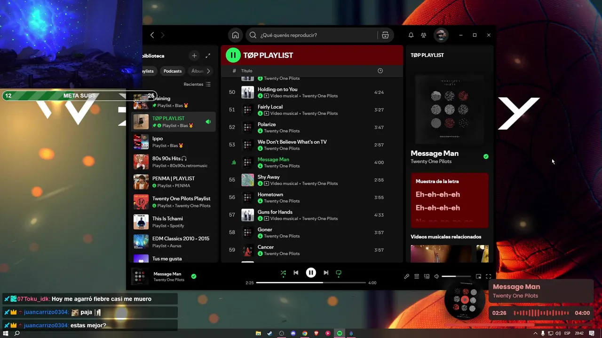Toggle saved check beside bottom track title
Image resolution: width=602 pixels, height=338 pixels.
[x=194, y=277]
